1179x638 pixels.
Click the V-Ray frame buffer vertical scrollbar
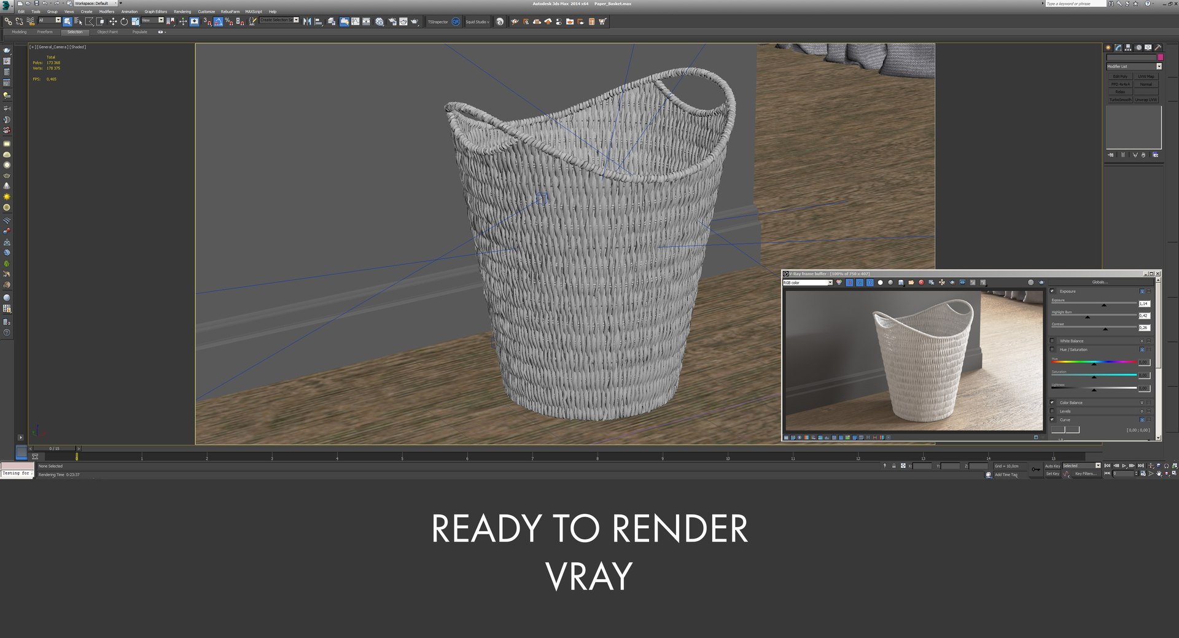click(1159, 359)
